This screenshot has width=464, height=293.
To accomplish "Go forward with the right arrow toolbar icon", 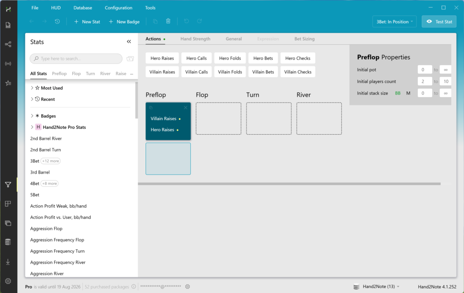I will pyautogui.click(x=44, y=21).
